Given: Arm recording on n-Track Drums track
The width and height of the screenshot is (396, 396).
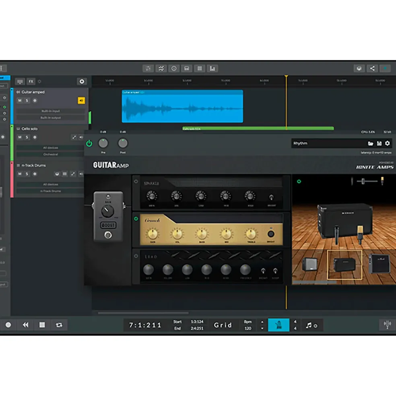Looking at the screenshot, I should [x=35, y=174].
